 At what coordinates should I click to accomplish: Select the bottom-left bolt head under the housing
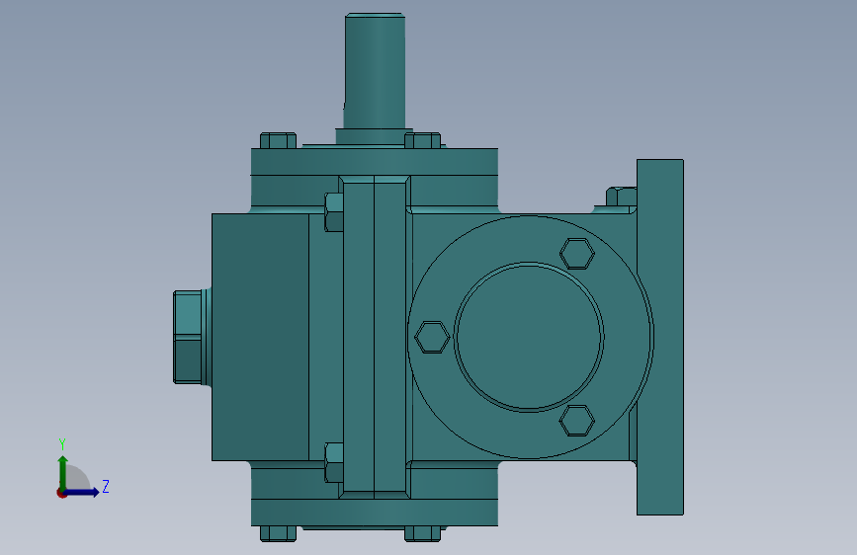tap(278, 533)
